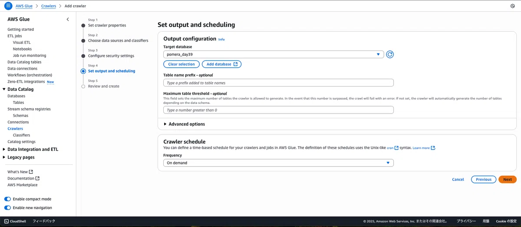Click Clear selection button

tap(181, 64)
